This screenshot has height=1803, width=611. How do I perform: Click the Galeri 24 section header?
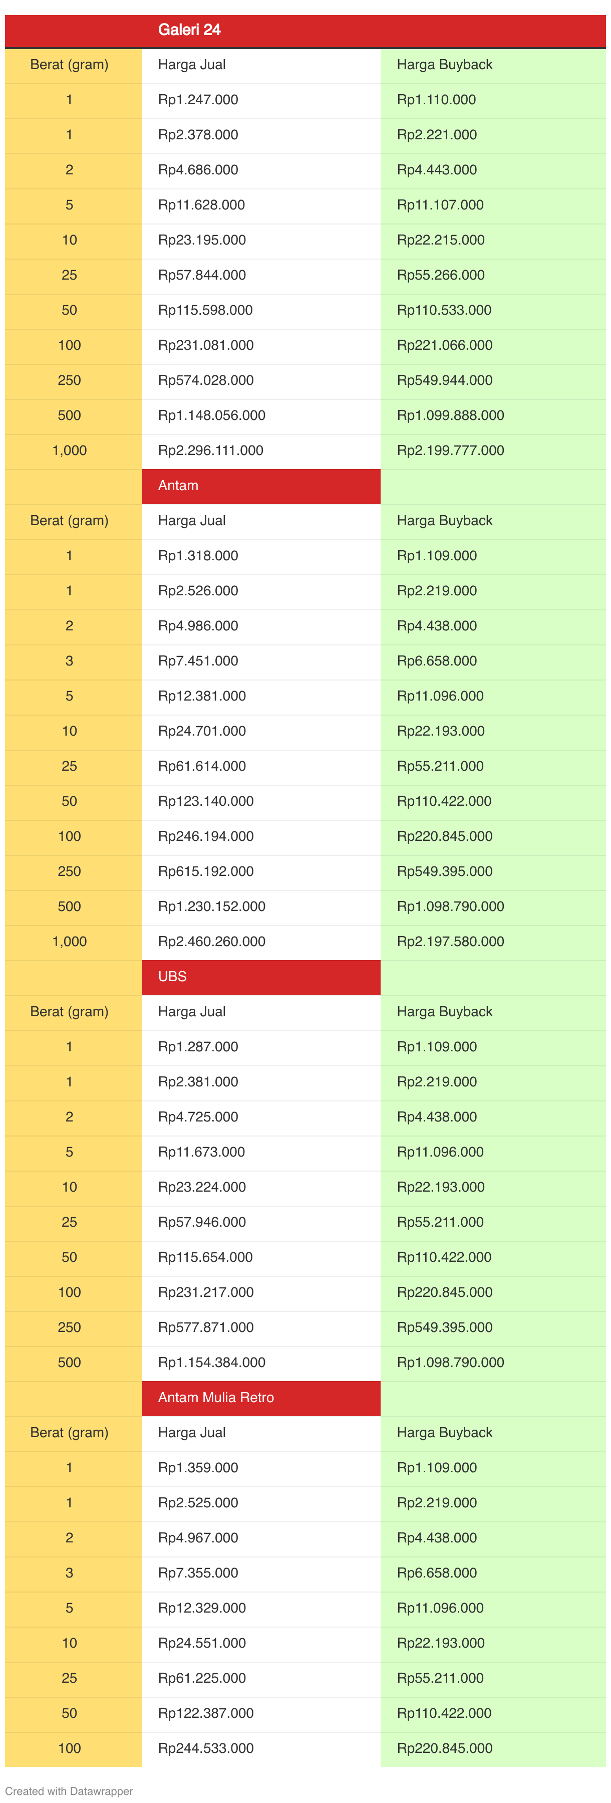[x=189, y=30]
